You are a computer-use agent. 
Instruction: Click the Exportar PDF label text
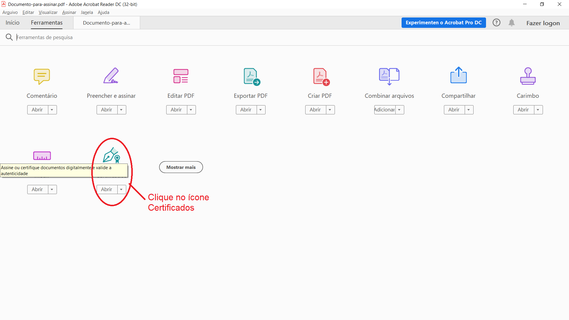[251, 96]
